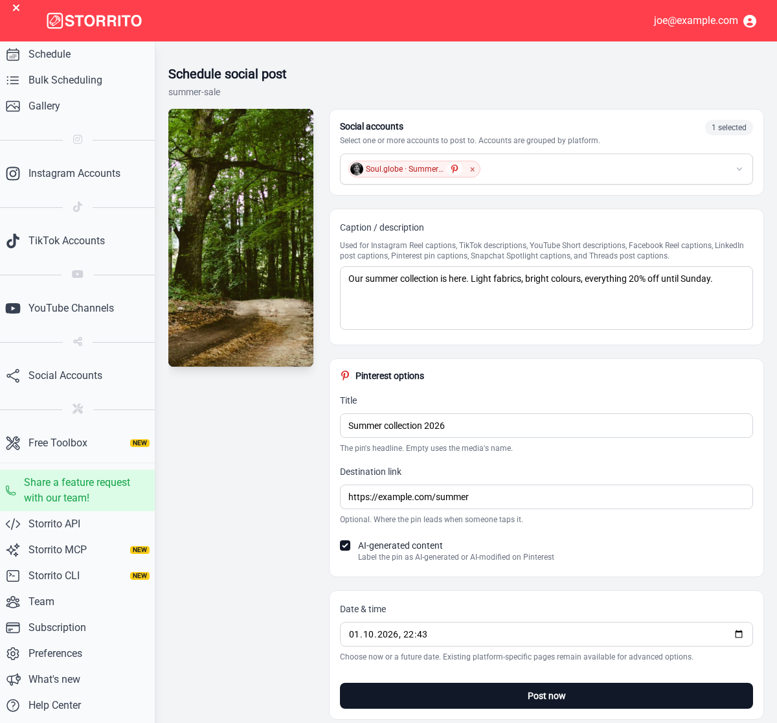Click the Team people icon
This screenshot has width=777, height=723.
[13, 602]
